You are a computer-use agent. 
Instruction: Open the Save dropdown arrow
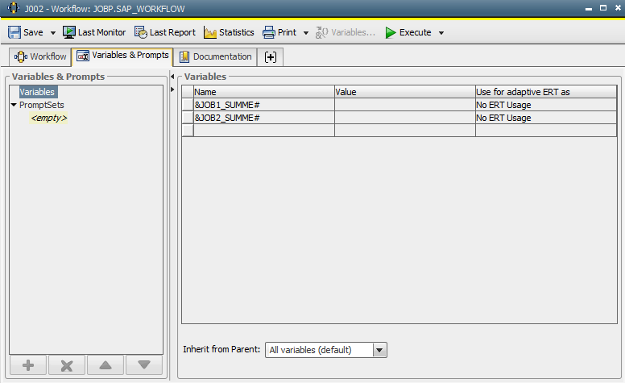tap(53, 33)
